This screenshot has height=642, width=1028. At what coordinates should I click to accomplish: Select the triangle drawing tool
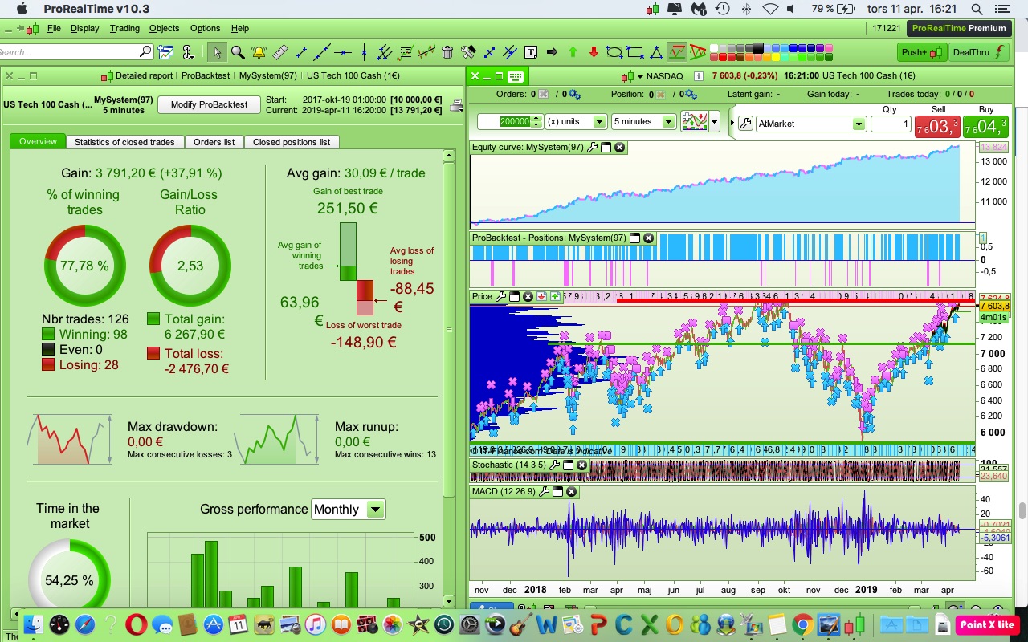(x=656, y=52)
